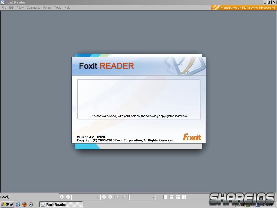The image size is (277, 208).
Task: Click the Foxit Reader title bar icon
Action: (3, 2)
